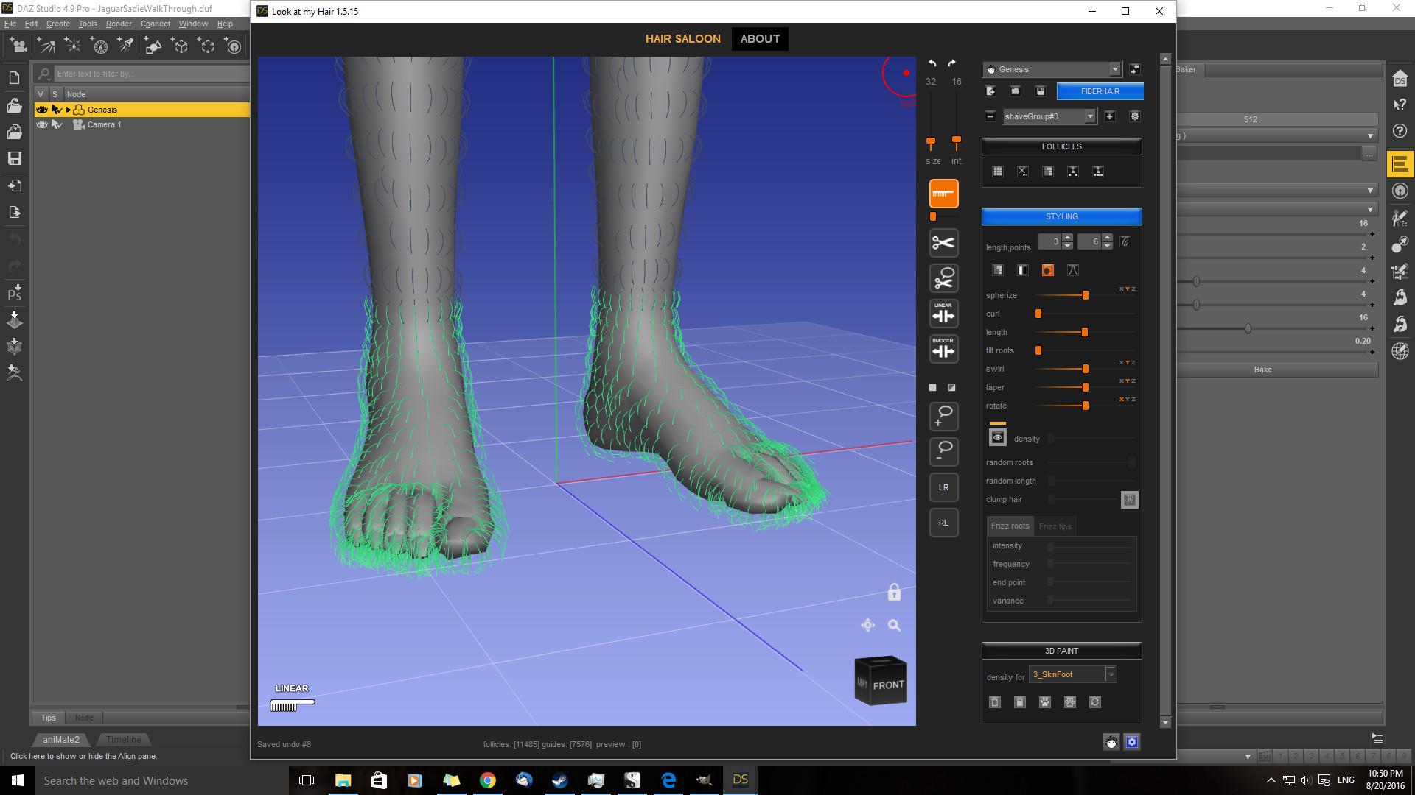Screen dimensions: 1415x795
Task: Add new shave group with plus
Action: pyautogui.click(x=1110, y=116)
